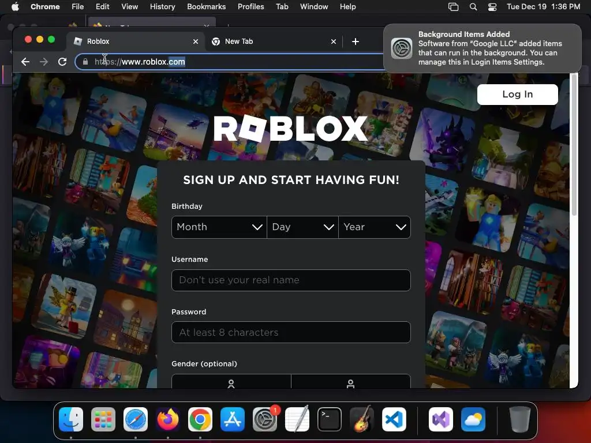Open the Help menu
The image size is (591, 443).
point(347,7)
